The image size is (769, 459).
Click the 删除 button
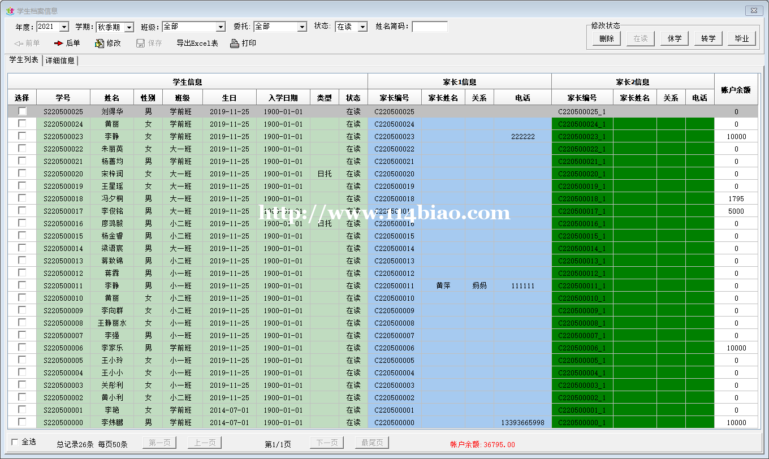(607, 38)
